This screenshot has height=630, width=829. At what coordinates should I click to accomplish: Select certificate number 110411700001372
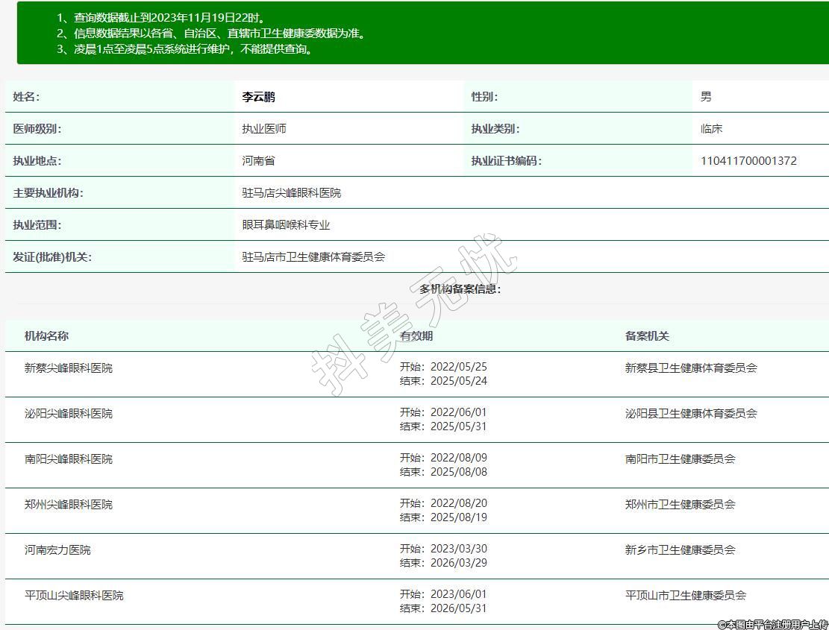pos(748,161)
